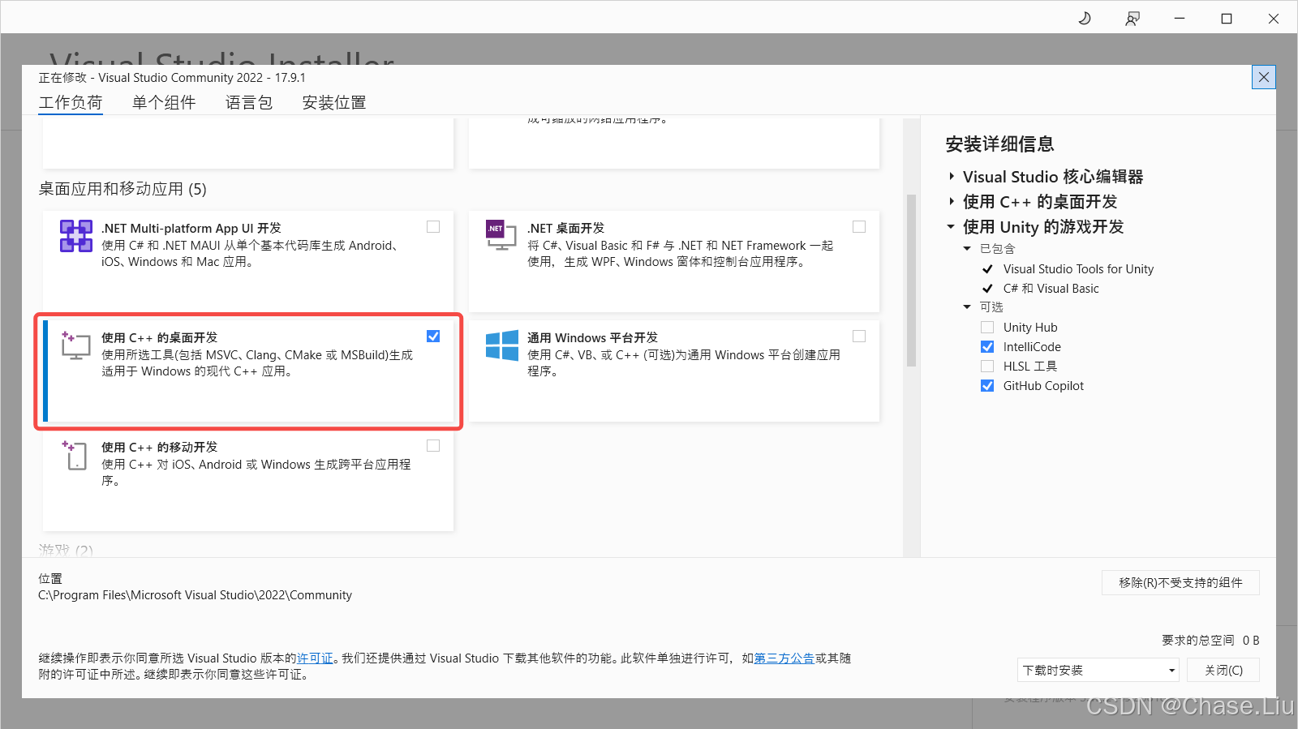
Task: Click the workloads list vertical scrollbar
Action: 911,281
